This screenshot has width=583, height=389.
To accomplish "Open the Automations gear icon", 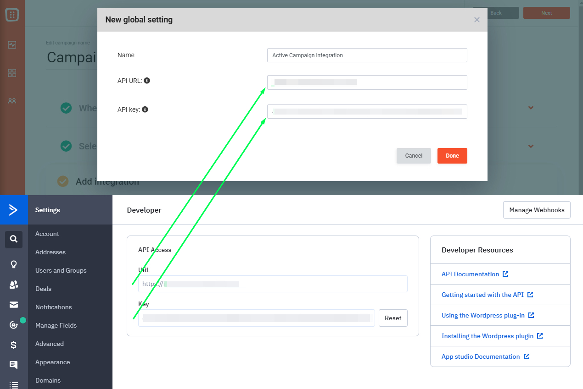I will [x=14, y=325].
